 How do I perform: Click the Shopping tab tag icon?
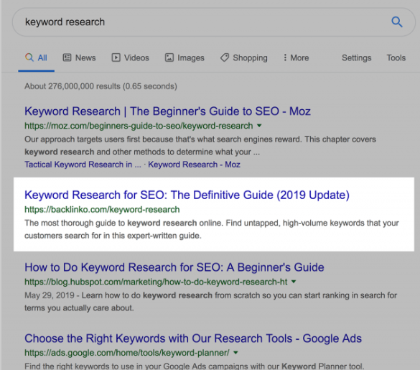tap(225, 57)
